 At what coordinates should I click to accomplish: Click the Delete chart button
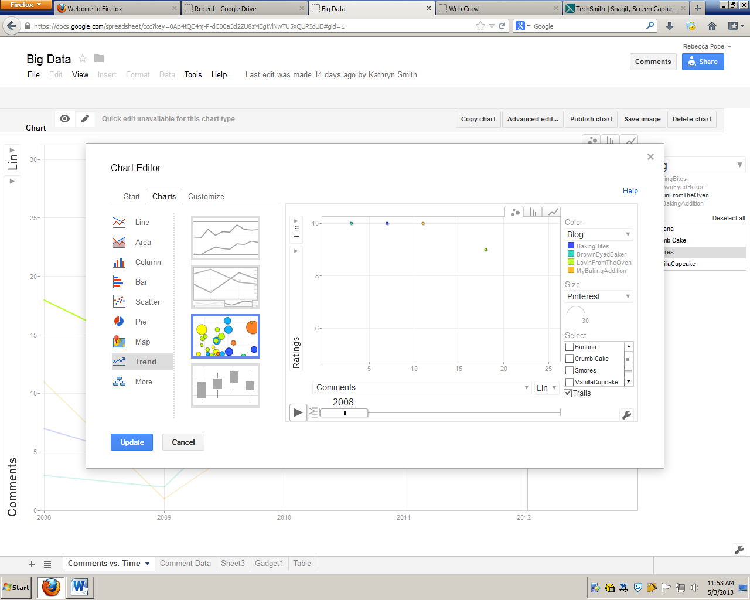point(692,119)
